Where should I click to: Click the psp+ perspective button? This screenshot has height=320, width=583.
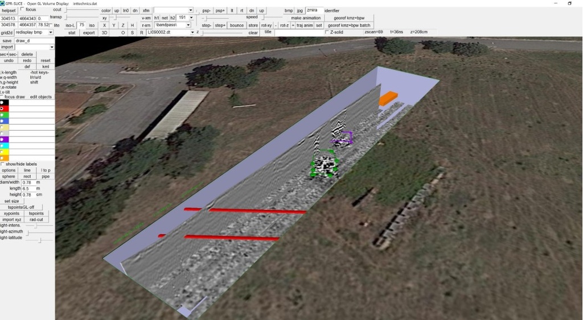[220, 11]
